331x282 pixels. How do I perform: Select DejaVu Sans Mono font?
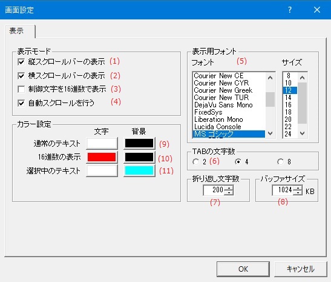pos(229,105)
